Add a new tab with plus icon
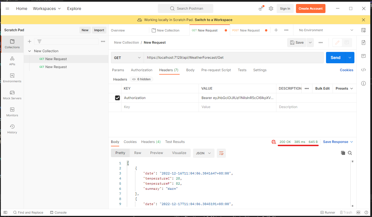 (276, 30)
